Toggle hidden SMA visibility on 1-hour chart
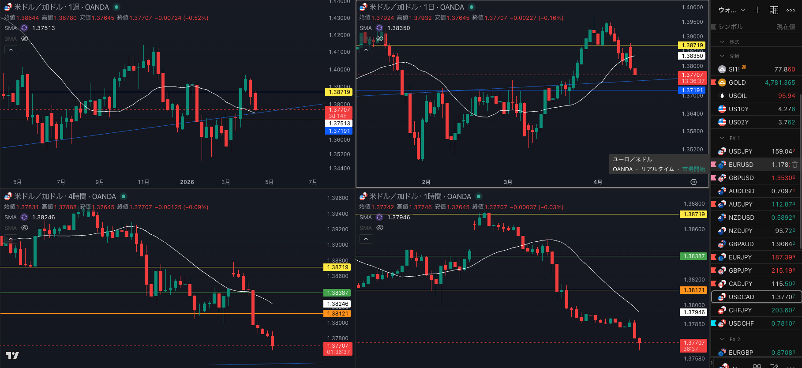The height and width of the screenshot is (368, 802). coord(379,228)
